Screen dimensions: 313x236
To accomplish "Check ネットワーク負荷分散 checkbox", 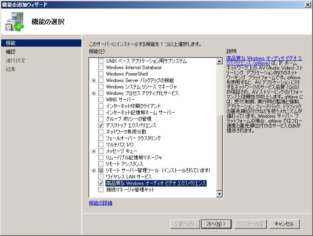I will [101, 132].
